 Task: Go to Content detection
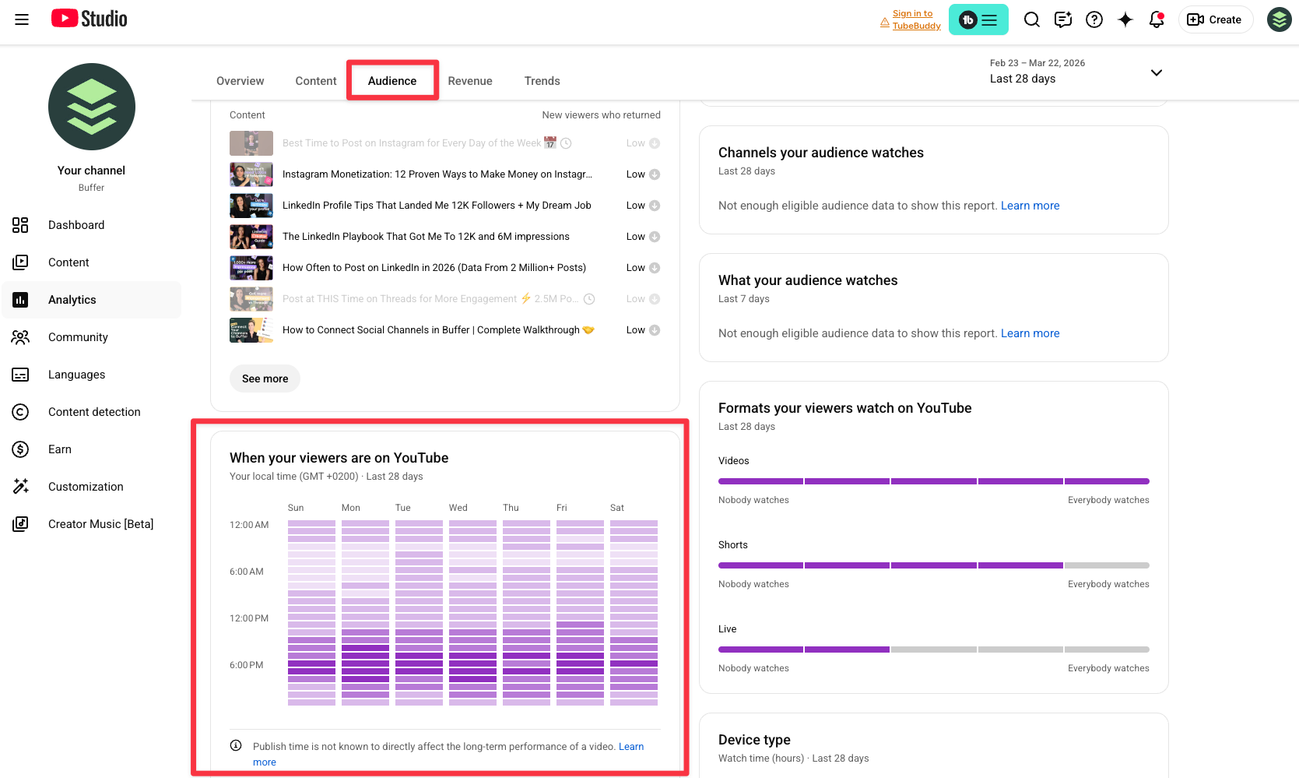coord(93,412)
